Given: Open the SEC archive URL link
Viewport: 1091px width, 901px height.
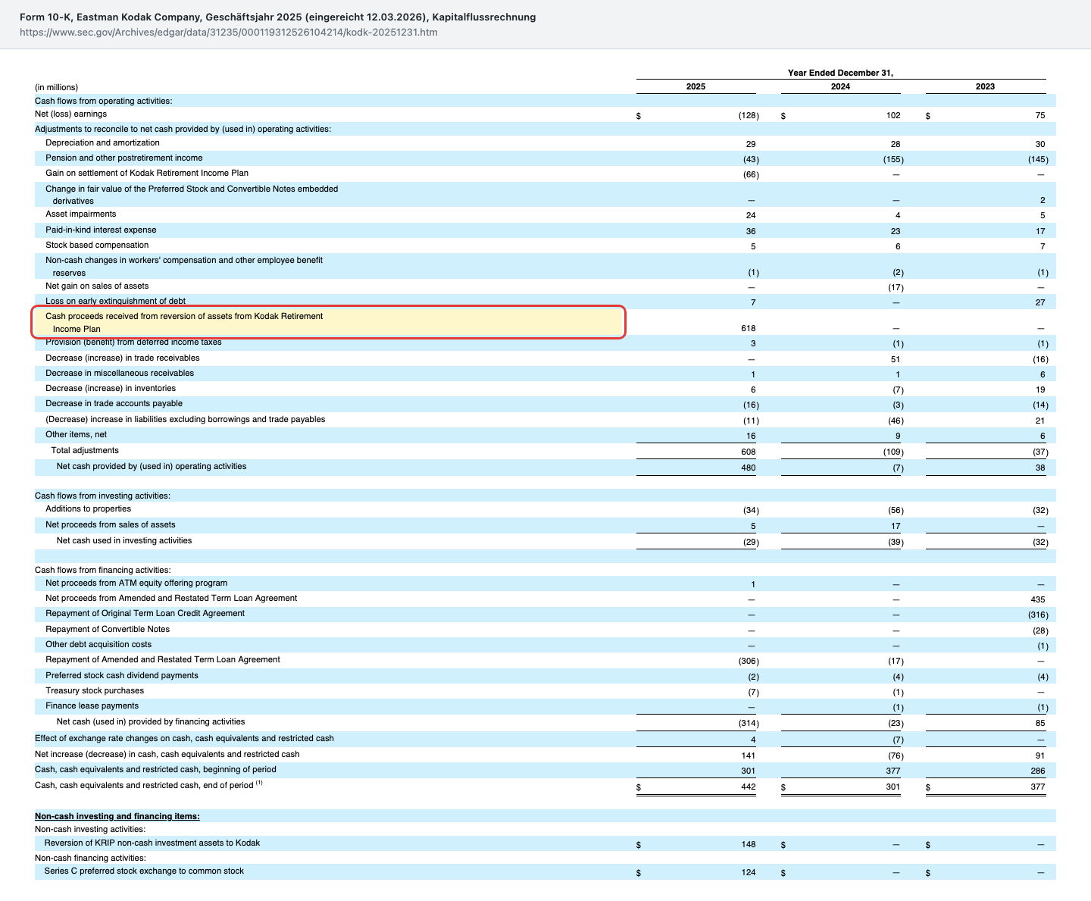Looking at the screenshot, I should (228, 33).
